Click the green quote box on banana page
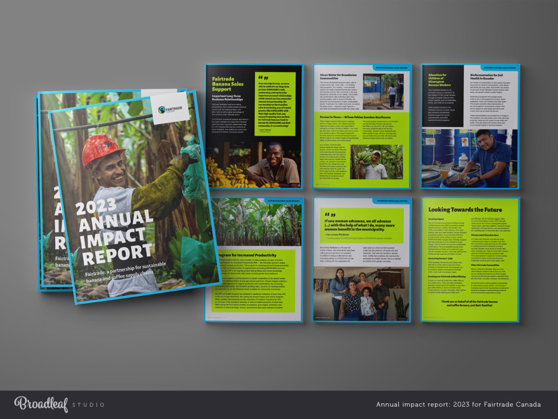This screenshot has width=558, height=419. (275, 104)
